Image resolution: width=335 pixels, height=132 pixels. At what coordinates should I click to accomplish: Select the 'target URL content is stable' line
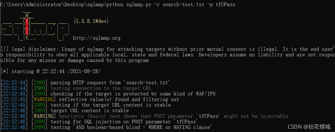point(90,111)
